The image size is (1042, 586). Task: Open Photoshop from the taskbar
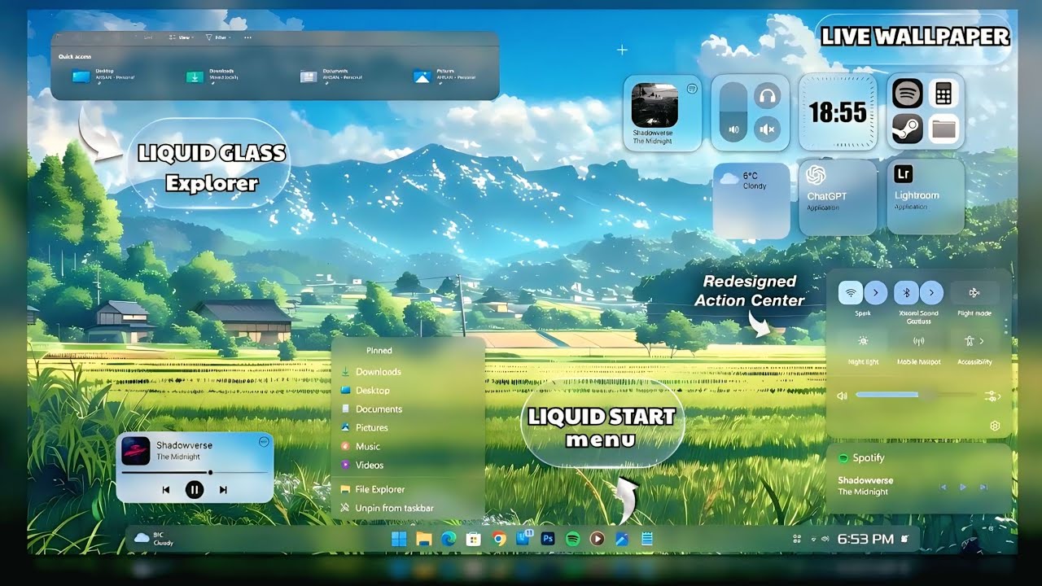click(x=548, y=539)
